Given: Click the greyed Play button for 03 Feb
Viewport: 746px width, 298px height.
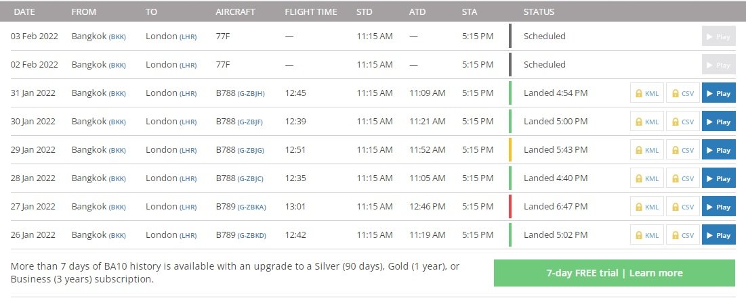Looking at the screenshot, I should (718, 36).
